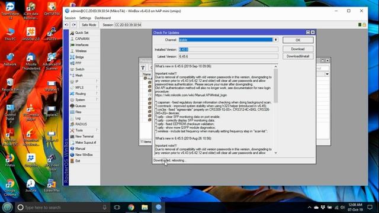The height and width of the screenshot is (213, 379).
Task: Click the volume icon in system tray
Action: point(342,207)
